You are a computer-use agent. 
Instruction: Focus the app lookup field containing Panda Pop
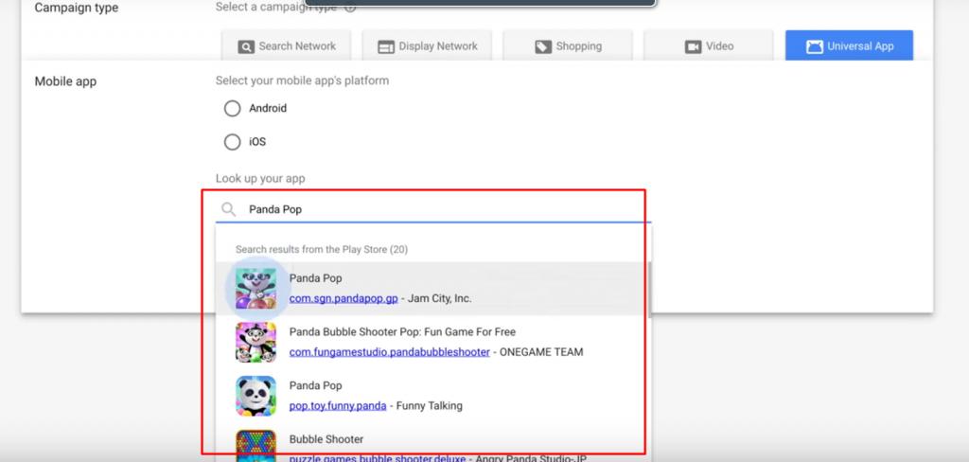tap(435, 209)
